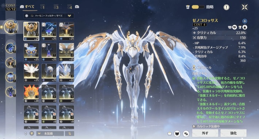Click the bag icon left of the echo face
This screenshot has height=139, width=259.
coord(170,134)
